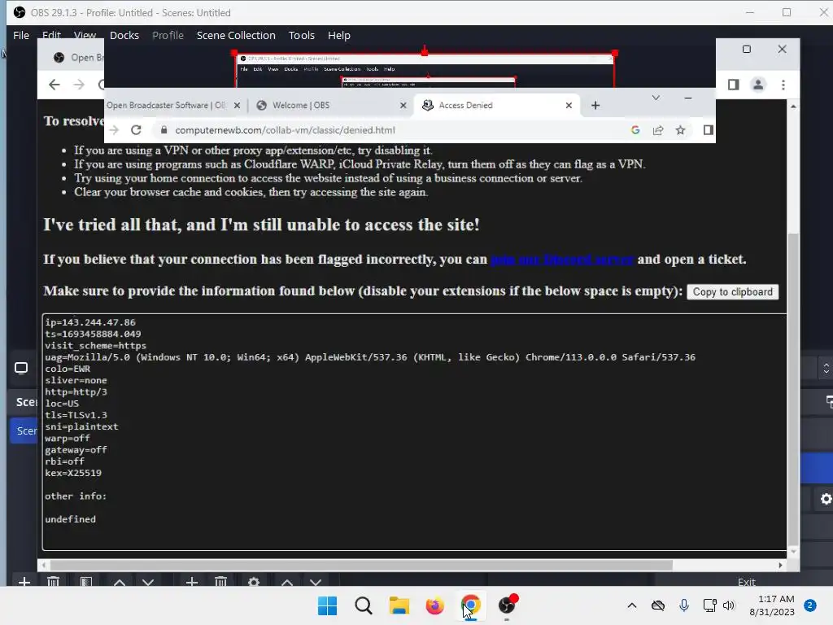Open the Profile menu in OBS

click(168, 35)
